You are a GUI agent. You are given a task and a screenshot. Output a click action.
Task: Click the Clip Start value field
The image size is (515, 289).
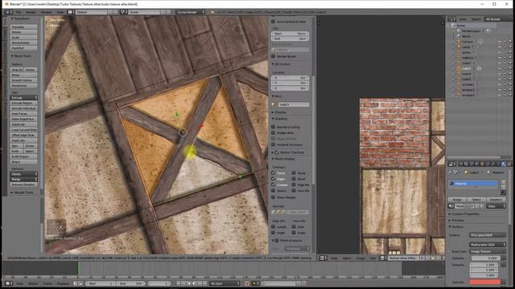[290, 34]
